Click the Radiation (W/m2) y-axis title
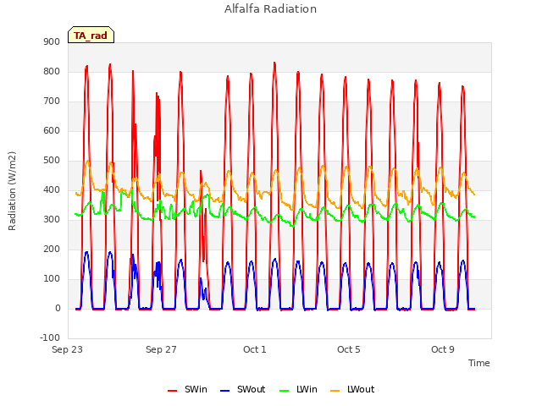 (x=12, y=191)
